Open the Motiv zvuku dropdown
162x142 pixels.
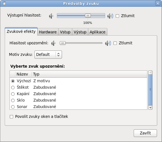(48, 55)
